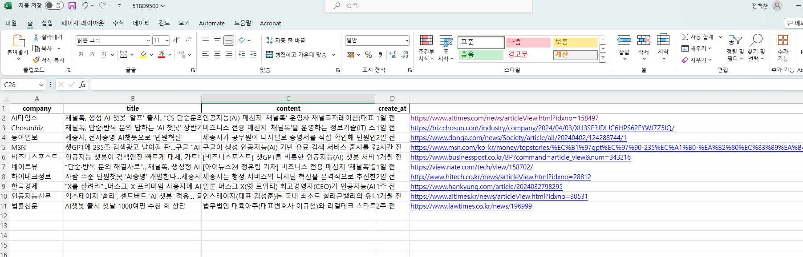Toggle the AutoSave (자동 저장) switch

click(x=54, y=6)
